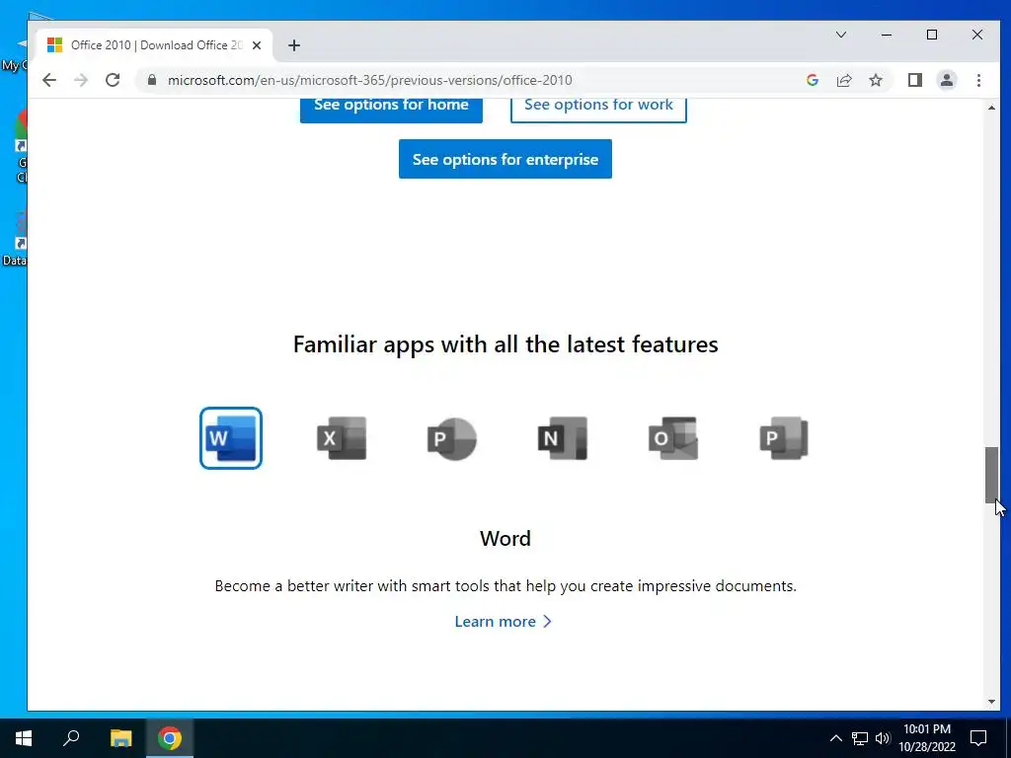Click the forward navigation arrow
Screen dimensions: 1011x758
click(81, 80)
